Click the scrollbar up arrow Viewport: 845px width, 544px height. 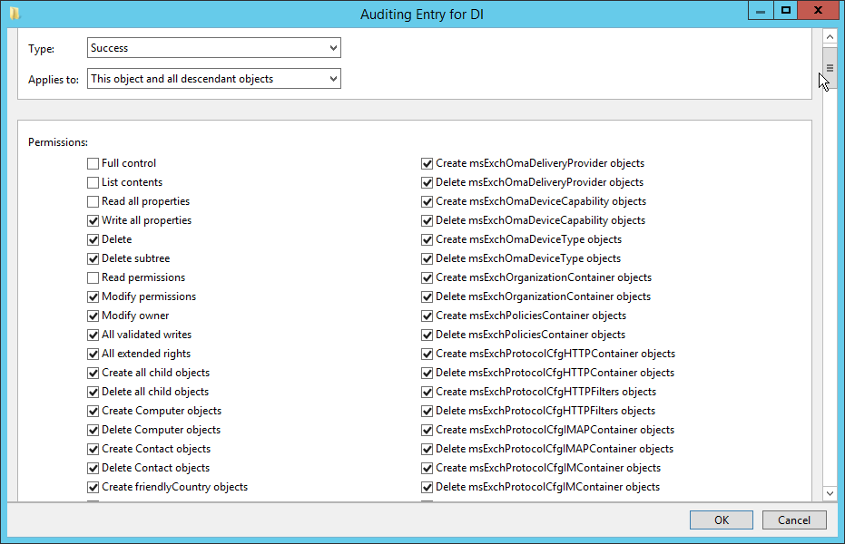tap(830, 36)
